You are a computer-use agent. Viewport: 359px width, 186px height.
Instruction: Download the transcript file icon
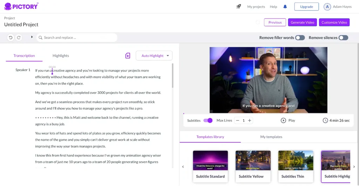tap(128, 56)
